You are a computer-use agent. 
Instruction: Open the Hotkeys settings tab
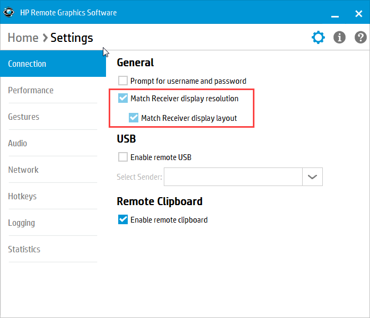click(x=22, y=196)
